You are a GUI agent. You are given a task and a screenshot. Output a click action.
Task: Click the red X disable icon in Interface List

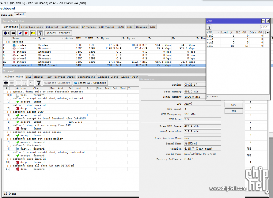[26, 33]
